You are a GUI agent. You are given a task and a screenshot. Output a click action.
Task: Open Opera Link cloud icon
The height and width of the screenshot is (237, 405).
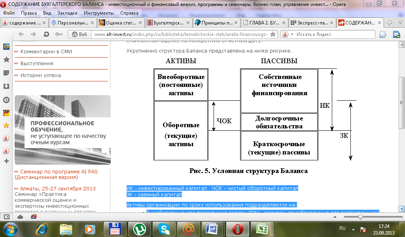click(20, 217)
